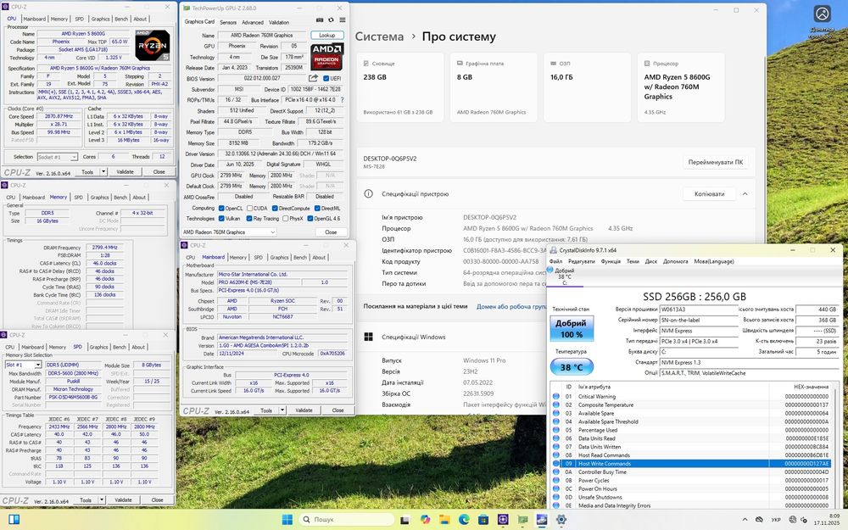Click the Перейменувати ПК button
The image size is (848, 530).
[716, 162]
